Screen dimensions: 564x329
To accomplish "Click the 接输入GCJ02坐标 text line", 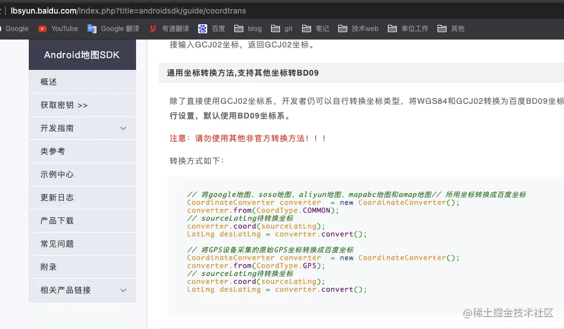I will (x=243, y=45).
